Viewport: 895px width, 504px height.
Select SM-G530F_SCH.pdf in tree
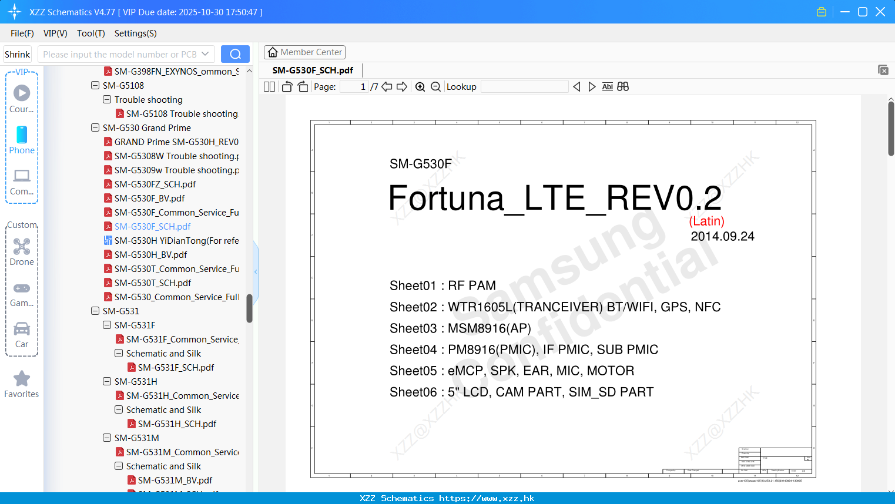147,226
